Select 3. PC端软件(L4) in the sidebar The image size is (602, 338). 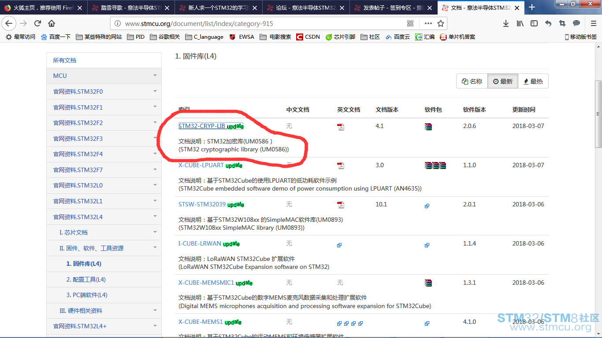point(104,295)
